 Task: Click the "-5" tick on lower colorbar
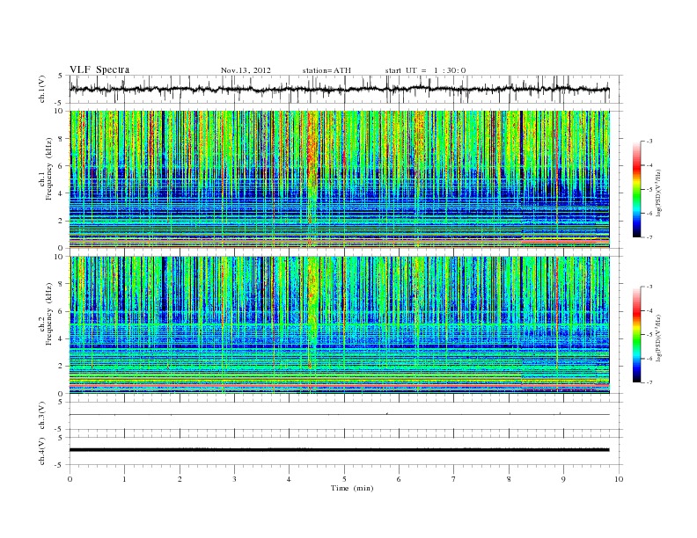(x=649, y=335)
